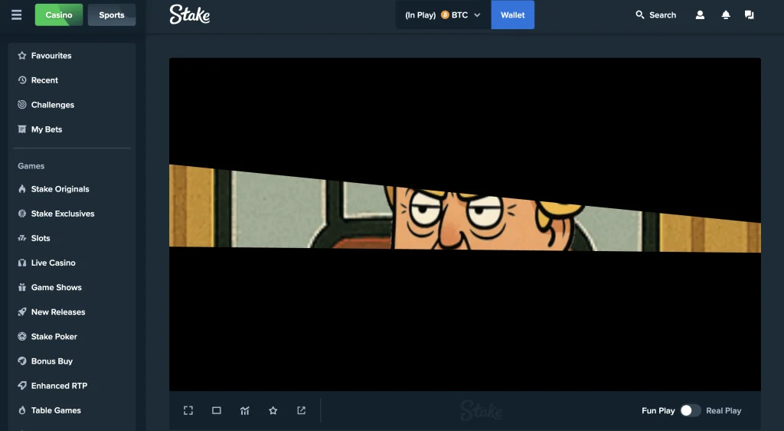Click the icon beside Table Games
The width and height of the screenshot is (784, 431).
click(x=22, y=410)
